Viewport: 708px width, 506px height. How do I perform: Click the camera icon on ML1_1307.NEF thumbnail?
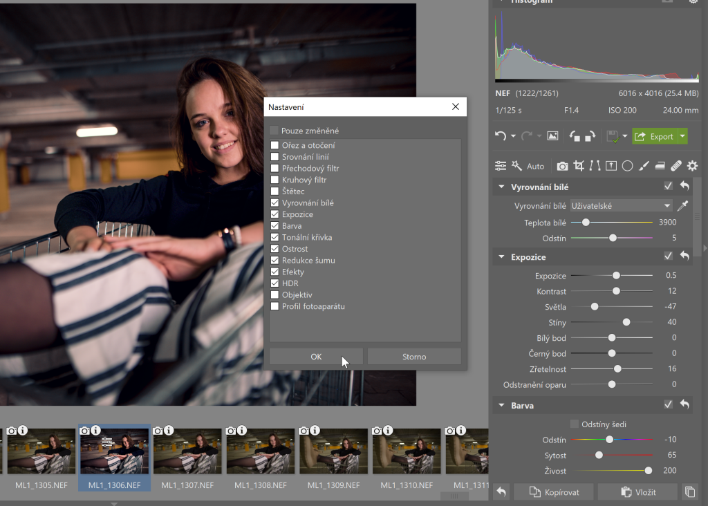click(158, 431)
